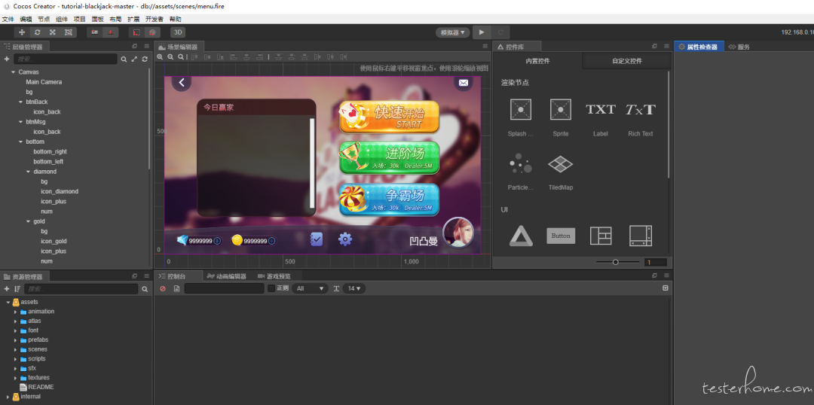Focus the console filter input
Screen dimensions: 814x405
225,288
